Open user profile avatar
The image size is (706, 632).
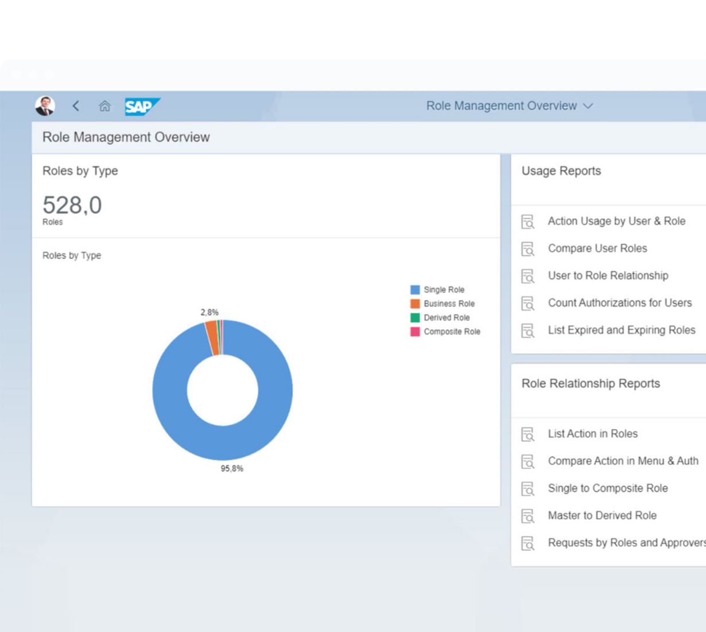coord(45,106)
